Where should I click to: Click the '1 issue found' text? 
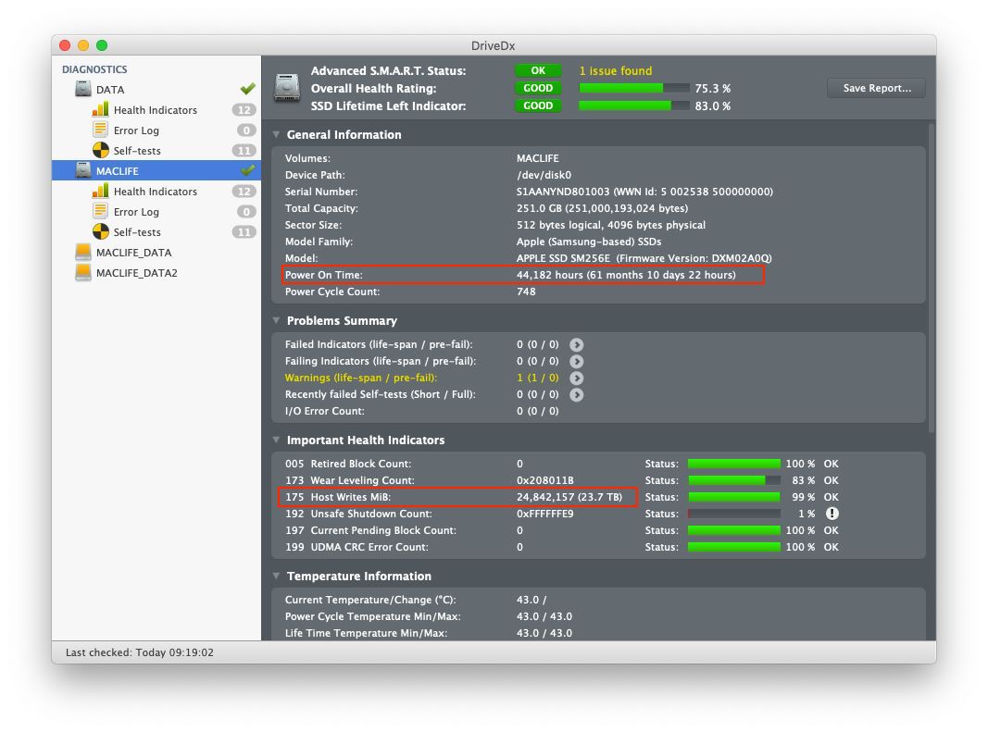[615, 71]
